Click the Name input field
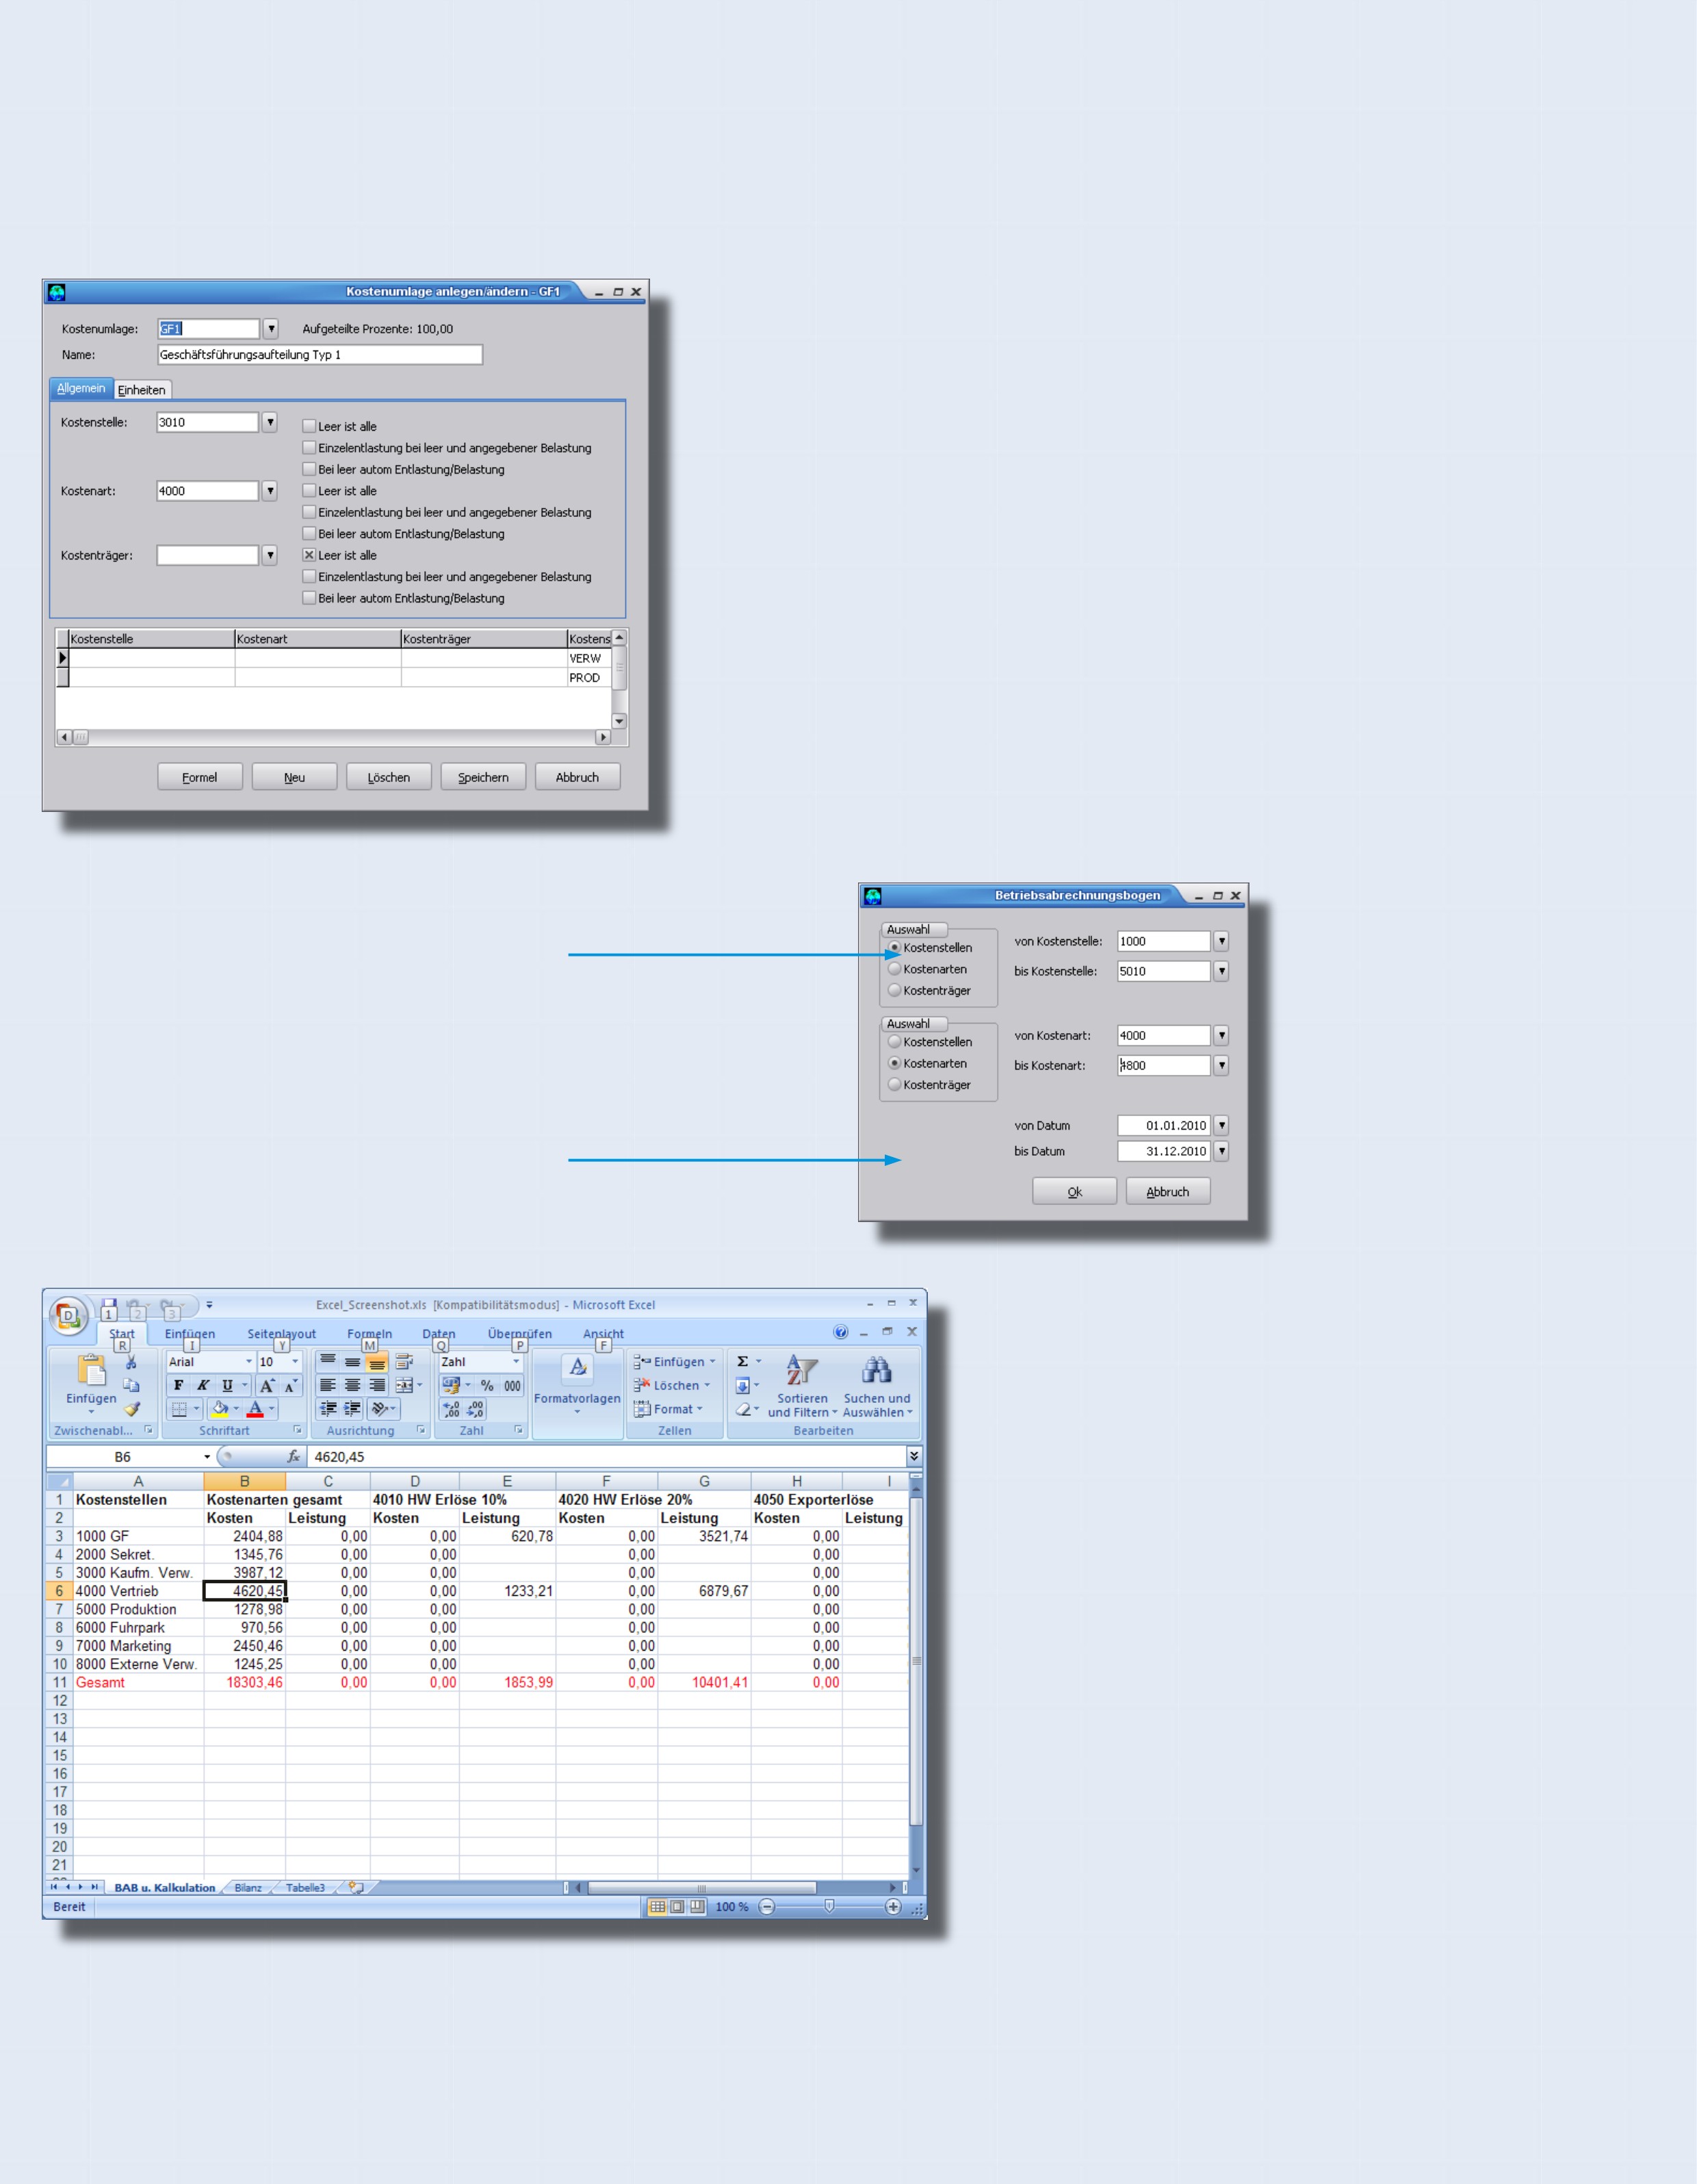The height and width of the screenshot is (2184, 1697). tap(320, 355)
